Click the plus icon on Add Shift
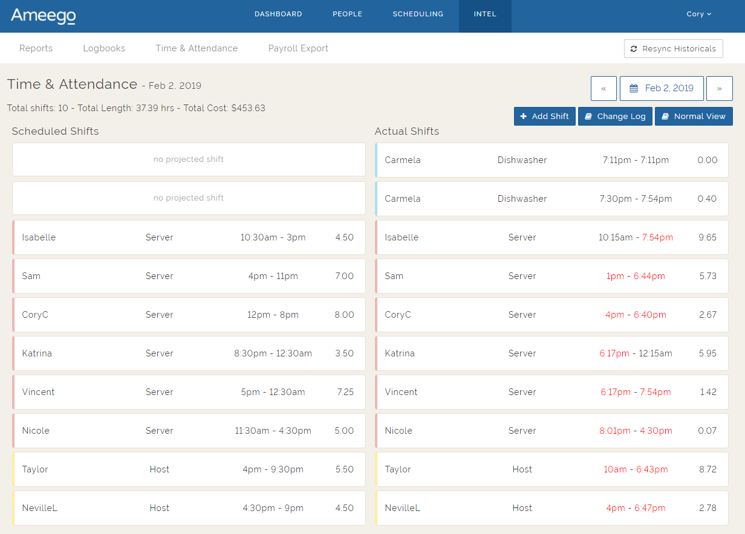 click(x=524, y=117)
